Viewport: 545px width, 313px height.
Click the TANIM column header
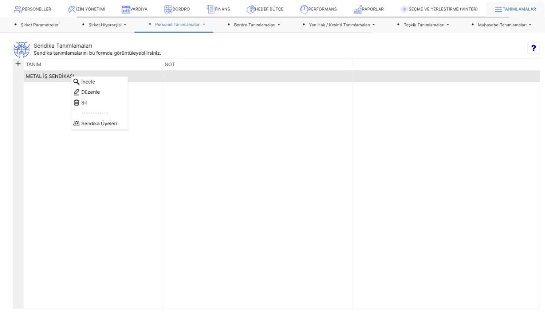[93, 64]
